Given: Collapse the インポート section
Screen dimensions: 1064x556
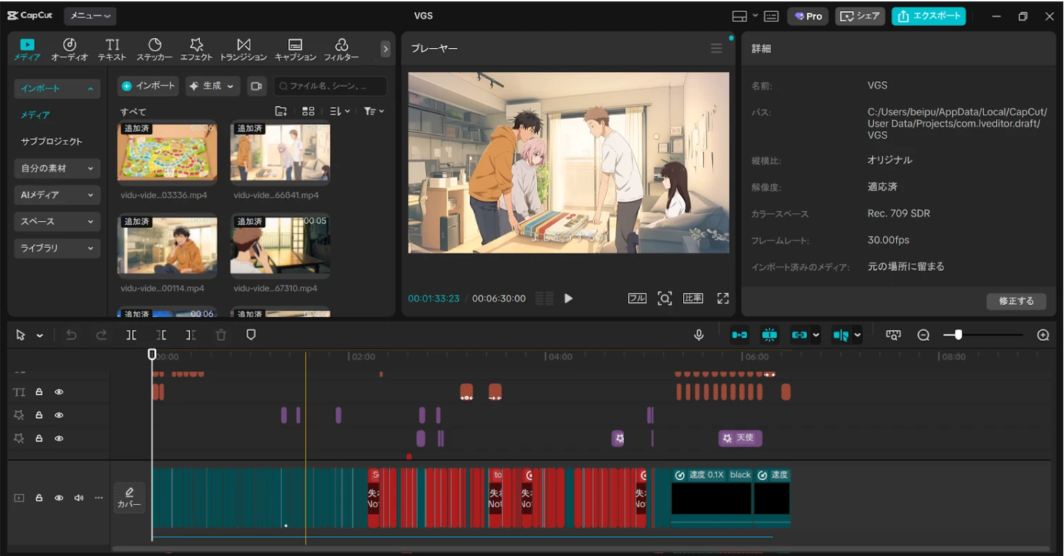Looking at the screenshot, I should pyautogui.click(x=57, y=88).
